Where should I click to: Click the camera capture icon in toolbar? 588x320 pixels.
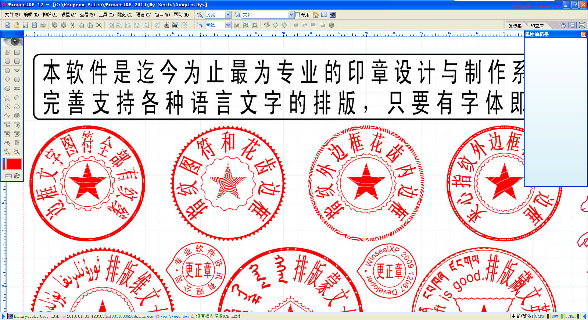pyautogui.click(x=175, y=25)
